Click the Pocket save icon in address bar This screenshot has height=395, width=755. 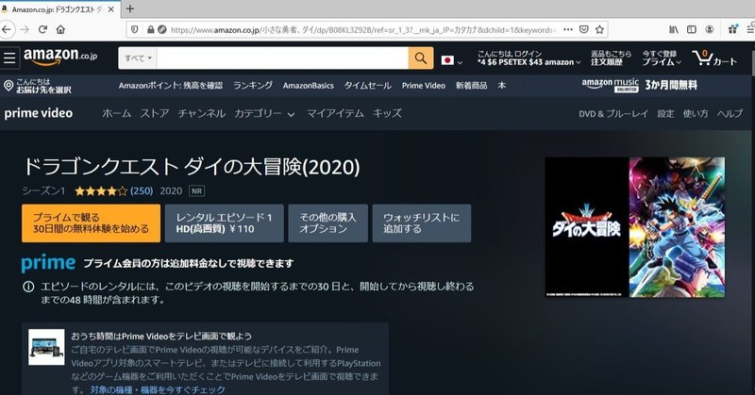tap(583, 29)
